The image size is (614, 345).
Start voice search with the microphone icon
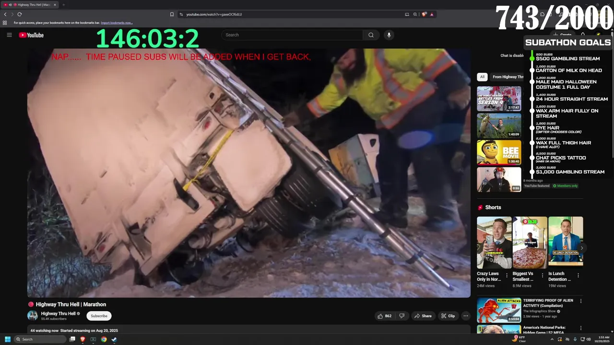coord(389,35)
